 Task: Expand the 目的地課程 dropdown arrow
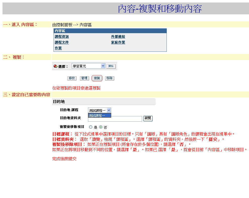coord(109,110)
